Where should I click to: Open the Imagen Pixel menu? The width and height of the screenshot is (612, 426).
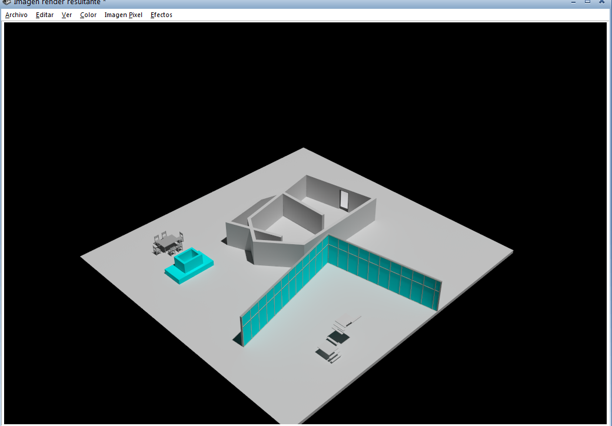123,15
